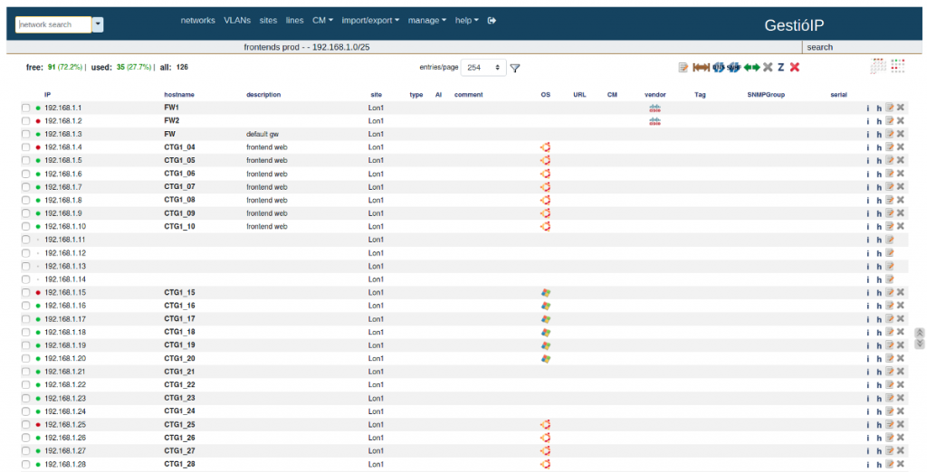Image resolution: width=927 pixels, height=472 pixels.
Task: Open the networks menu item
Action: coord(198,20)
